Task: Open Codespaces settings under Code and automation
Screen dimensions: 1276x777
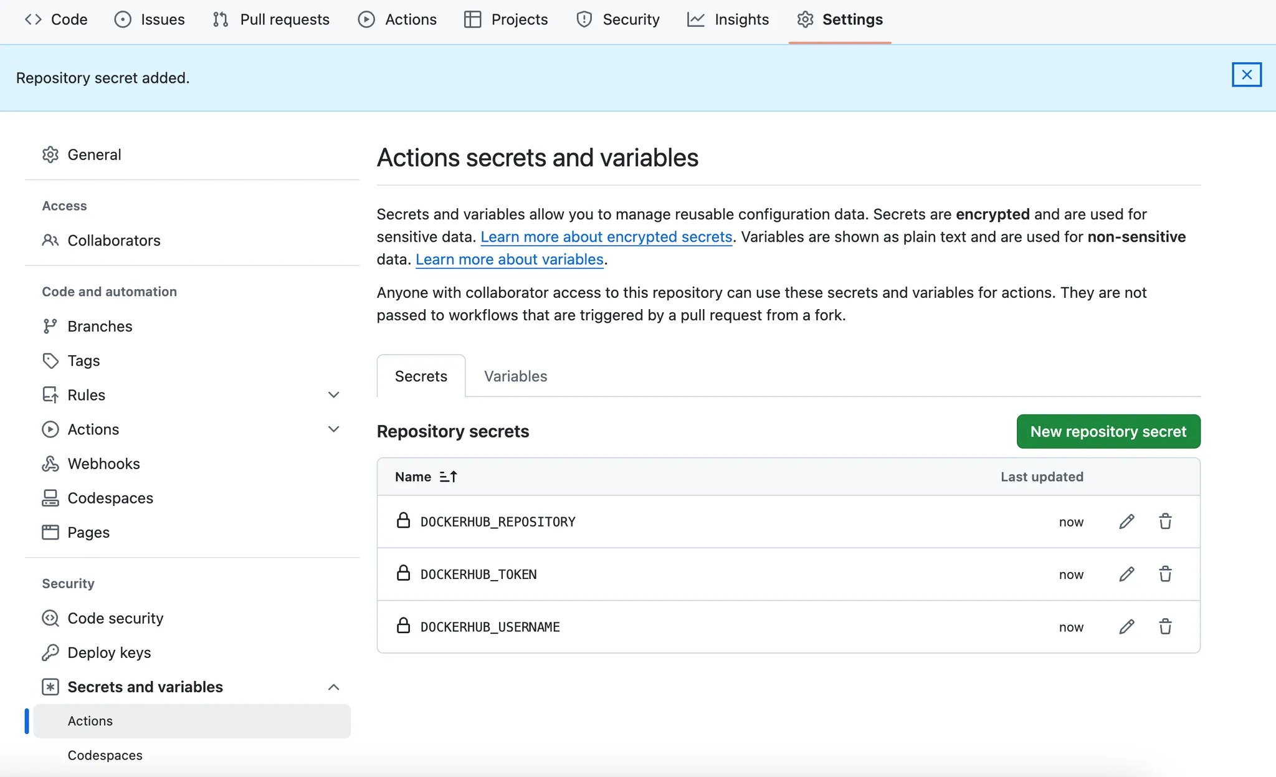Action: (192, 498)
